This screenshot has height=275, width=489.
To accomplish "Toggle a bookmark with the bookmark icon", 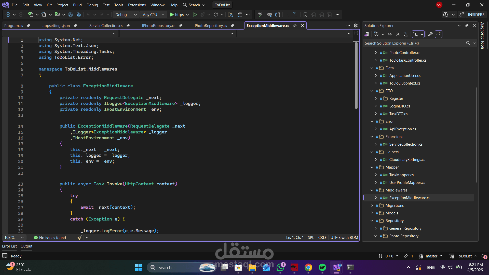I will click(x=305, y=15).
